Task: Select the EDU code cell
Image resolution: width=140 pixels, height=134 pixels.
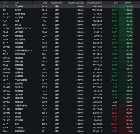Action: (x=5, y=25)
